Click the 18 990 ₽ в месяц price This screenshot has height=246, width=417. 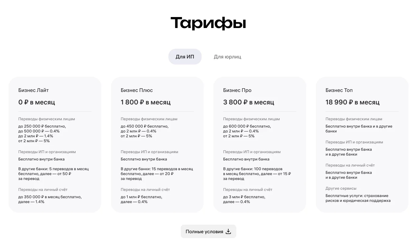pos(352,102)
